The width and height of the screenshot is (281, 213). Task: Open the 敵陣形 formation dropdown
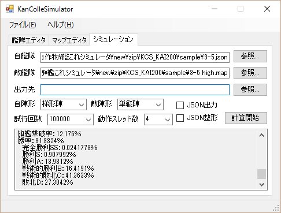140,104
